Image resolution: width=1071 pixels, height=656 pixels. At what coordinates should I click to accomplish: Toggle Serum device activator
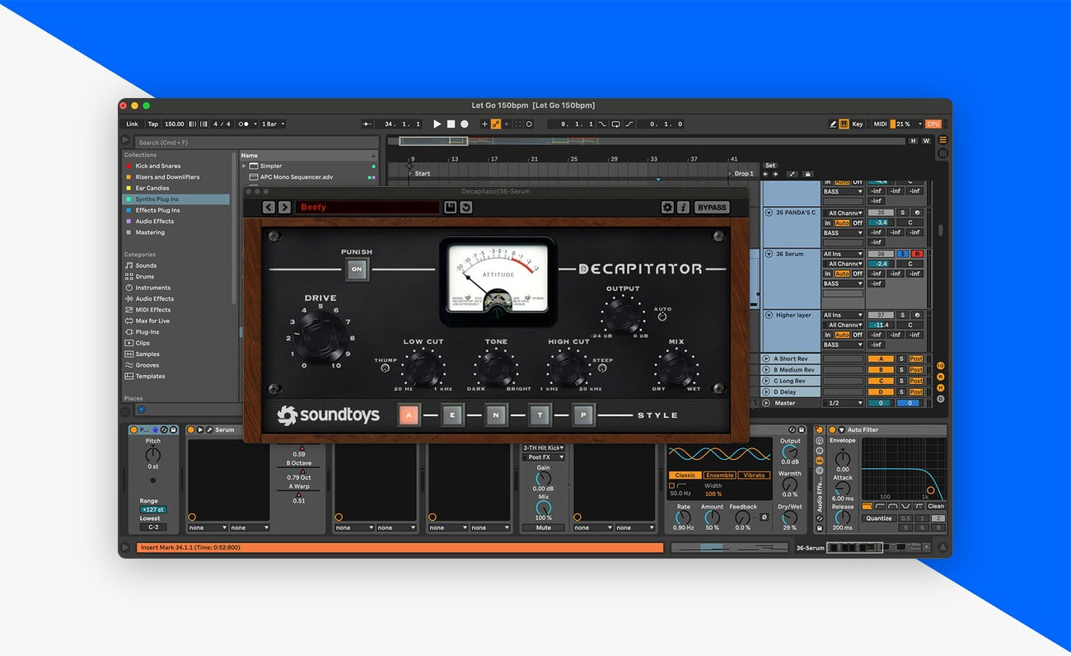click(191, 430)
